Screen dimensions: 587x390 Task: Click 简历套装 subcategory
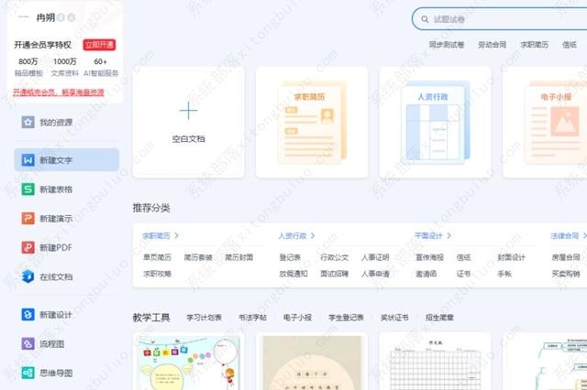tap(198, 257)
